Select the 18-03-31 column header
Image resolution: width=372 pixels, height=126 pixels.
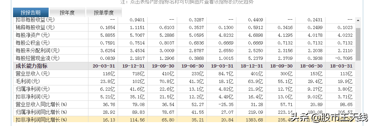tap(341, 66)
